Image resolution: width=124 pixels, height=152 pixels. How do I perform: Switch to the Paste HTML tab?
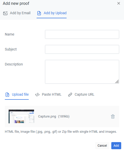(48, 94)
